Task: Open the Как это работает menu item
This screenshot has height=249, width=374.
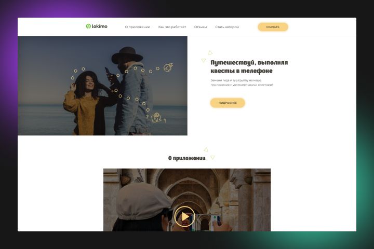Action: coord(172,27)
